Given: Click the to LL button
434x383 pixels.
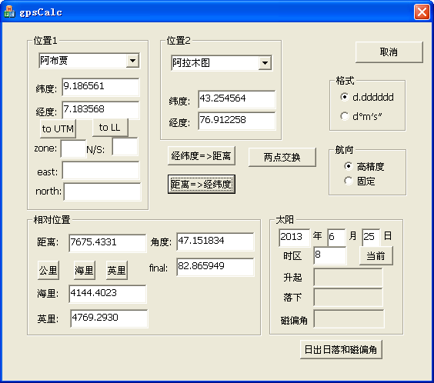Looking at the screenshot, I should 110,128.
